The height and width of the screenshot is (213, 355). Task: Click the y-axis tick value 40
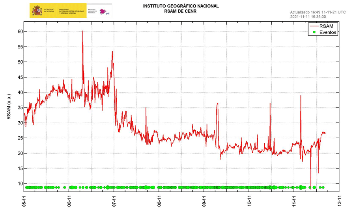tap(21, 93)
